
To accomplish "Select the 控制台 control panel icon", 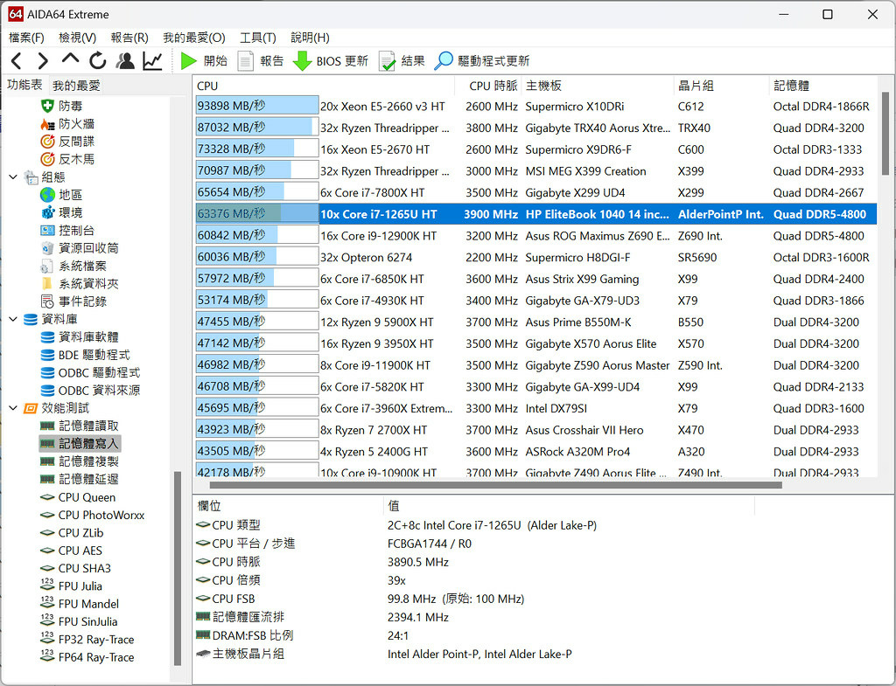I will 47,230.
